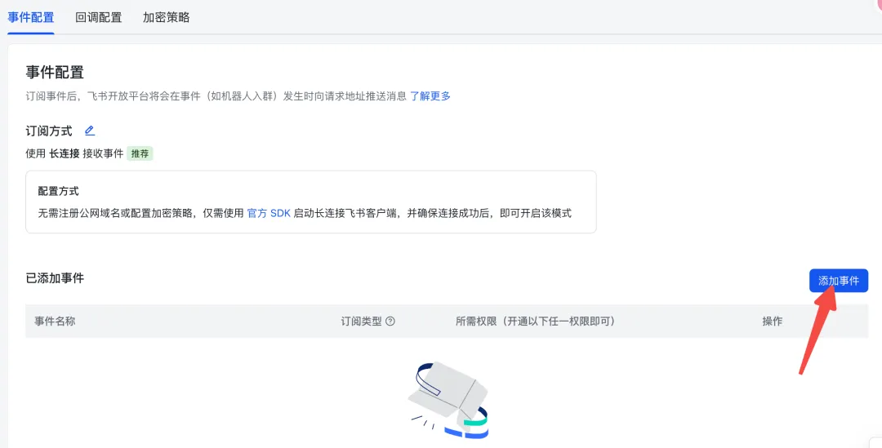Click the 操作 column header
882x448 pixels.
(x=773, y=322)
